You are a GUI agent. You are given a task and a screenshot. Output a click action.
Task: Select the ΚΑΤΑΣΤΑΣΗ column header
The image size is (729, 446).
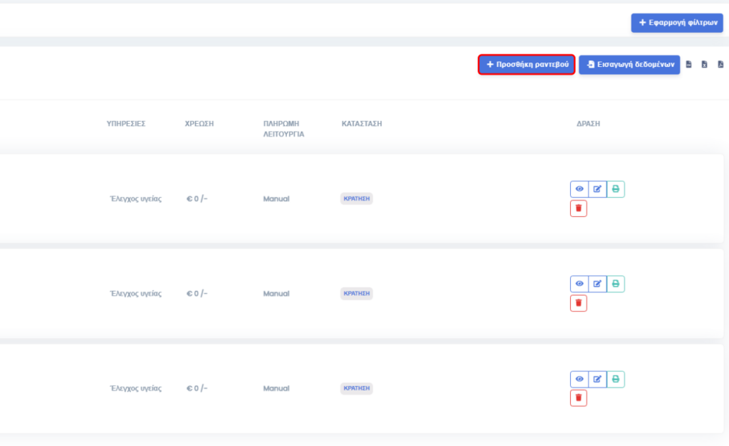click(362, 124)
